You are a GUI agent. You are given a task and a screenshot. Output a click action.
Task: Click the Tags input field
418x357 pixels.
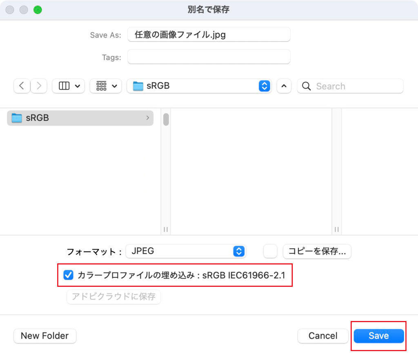[209, 57]
